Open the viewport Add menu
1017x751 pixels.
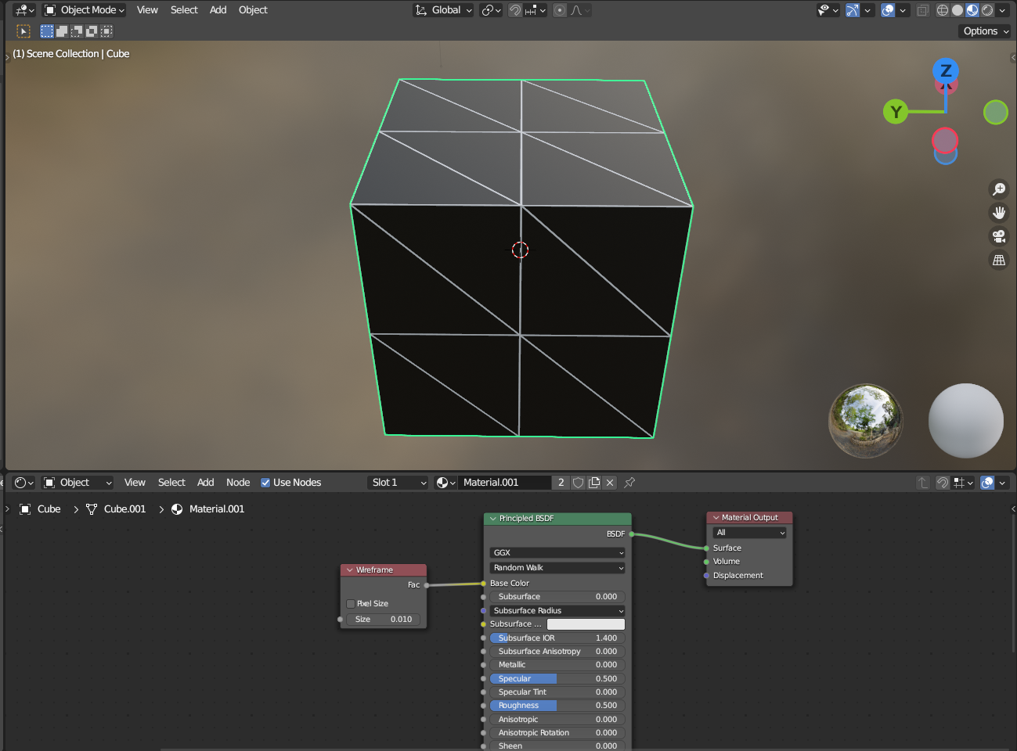tap(218, 10)
